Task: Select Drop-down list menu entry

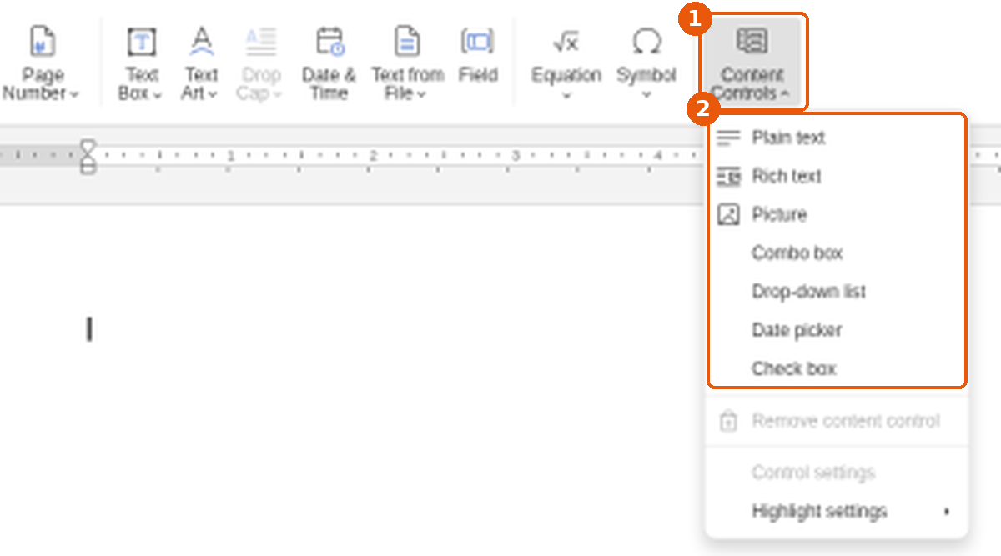Action: coord(837,291)
